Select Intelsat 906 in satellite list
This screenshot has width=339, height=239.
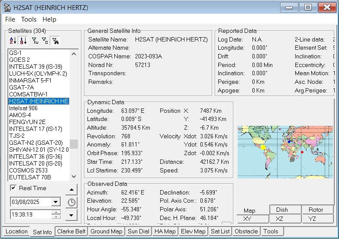tap(39, 108)
